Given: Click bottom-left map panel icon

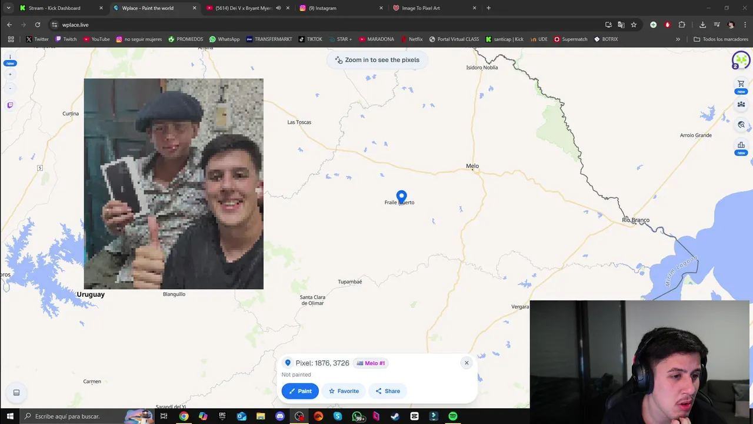Looking at the screenshot, I should pos(16,393).
